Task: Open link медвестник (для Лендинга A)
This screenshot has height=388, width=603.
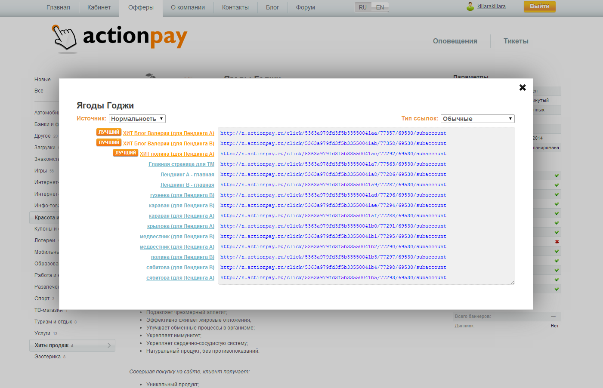Action: coord(177,247)
